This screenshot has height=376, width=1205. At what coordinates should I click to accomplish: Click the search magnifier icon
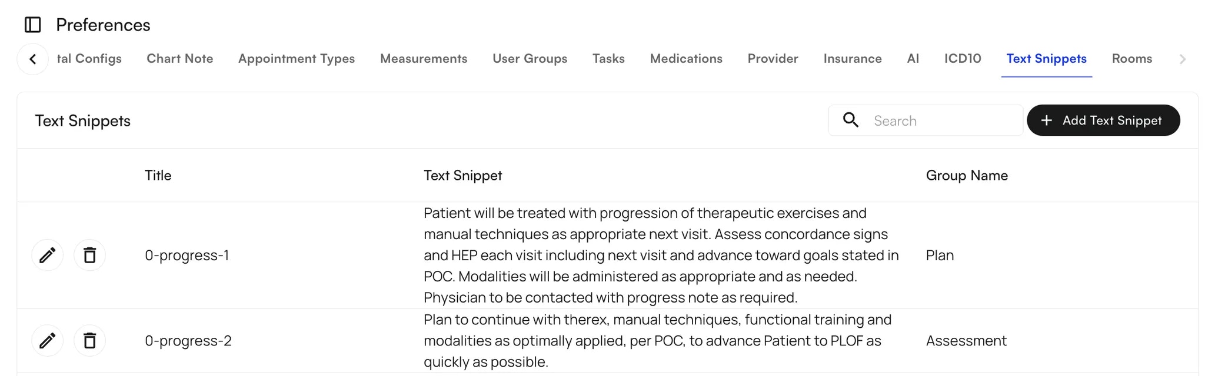click(x=850, y=120)
